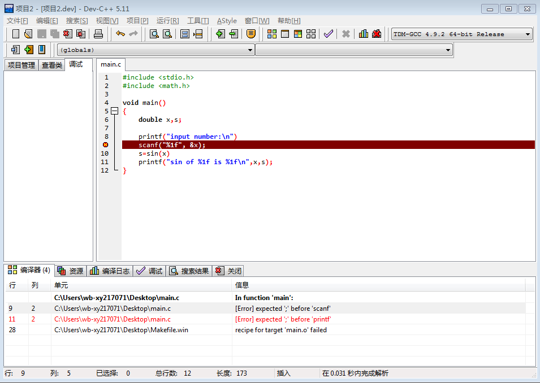Switch to the 项目管理 tab
The height and width of the screenshot is (383, 540).
pyautogui.click(x=21, y=65)
